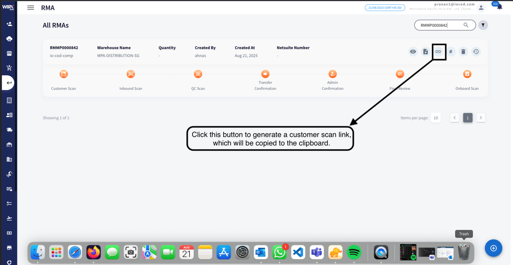Open WhatsApp from the dock
513x265 pixels.
click(280, 252)
